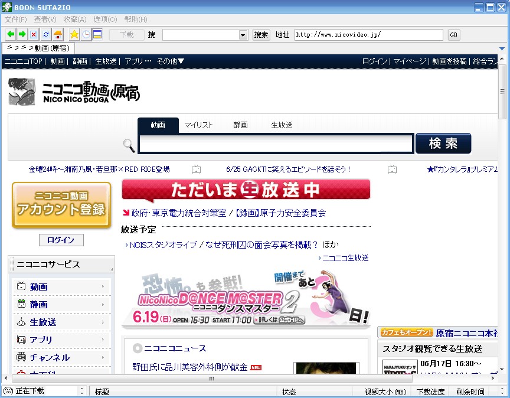Refresh the page using the blue arrows icon
Image resolution: width=510 pixels, height=398 pixels.
click(x=46, y=34)
